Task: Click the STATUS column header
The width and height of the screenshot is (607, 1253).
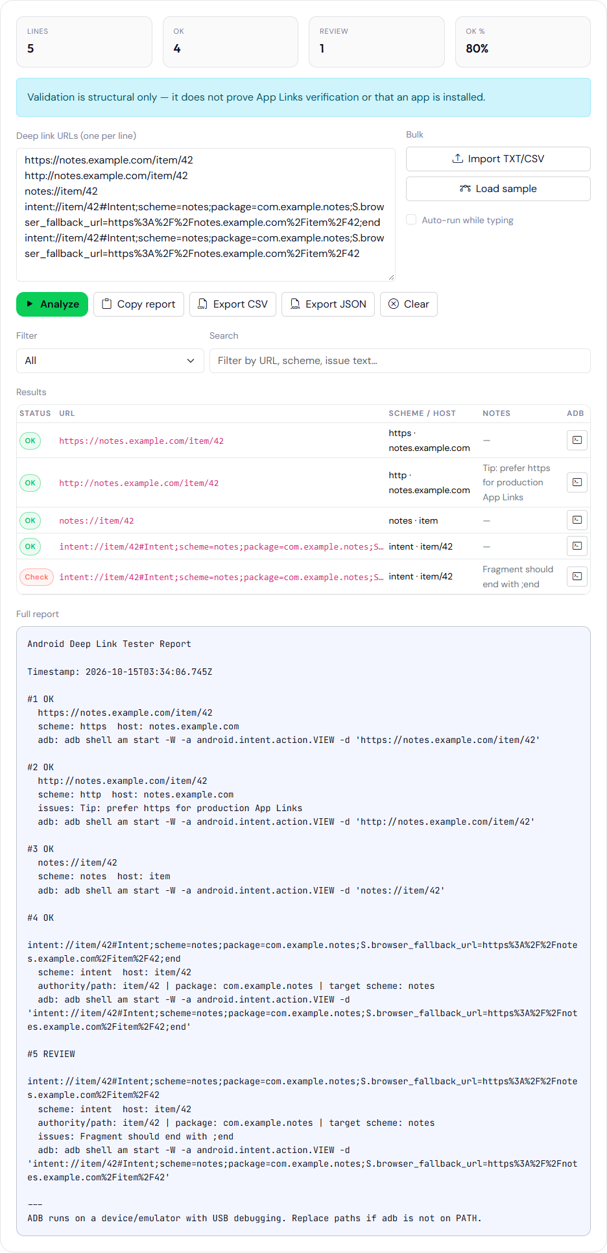Action: click(x=35, y=413)
